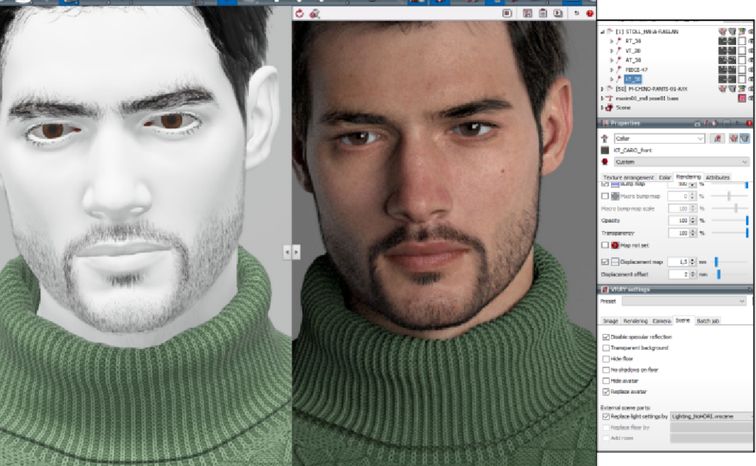
Task: Click first texture thumbnail in RT_38 row
Action: pos(723,41)
